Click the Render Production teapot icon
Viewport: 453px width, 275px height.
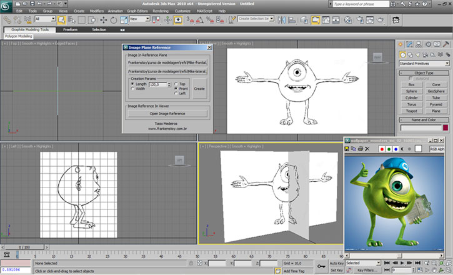click(x=381, y=20)
